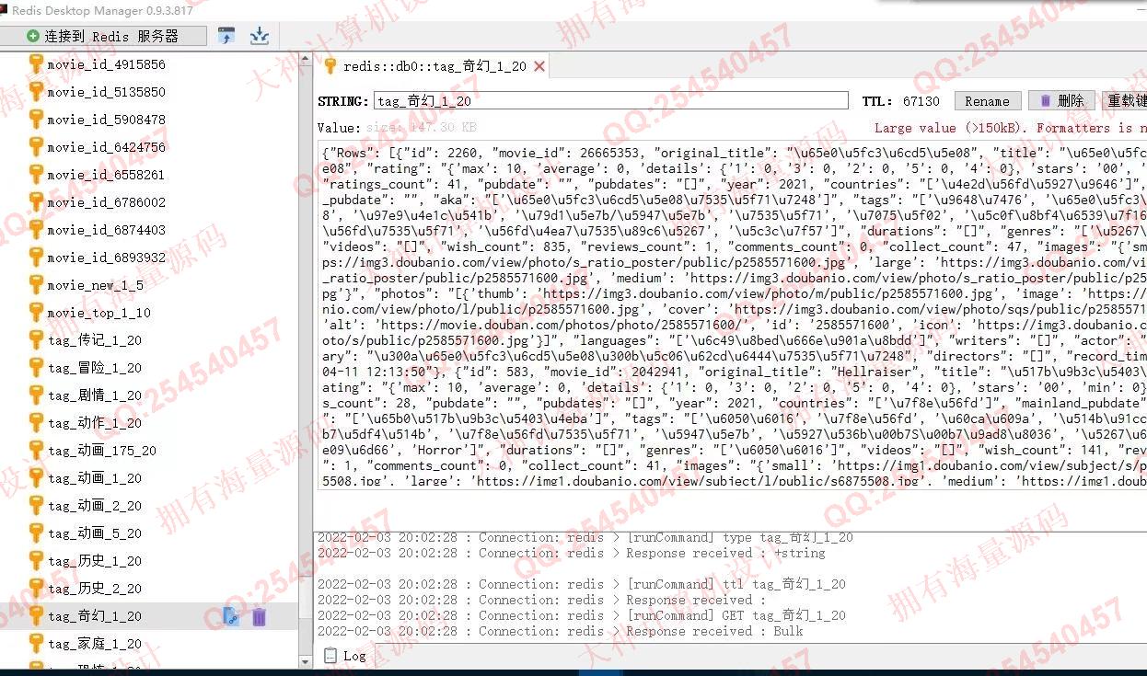Click the TTL value 67130
The image size is (1147, 676).
tap(921, 101)
